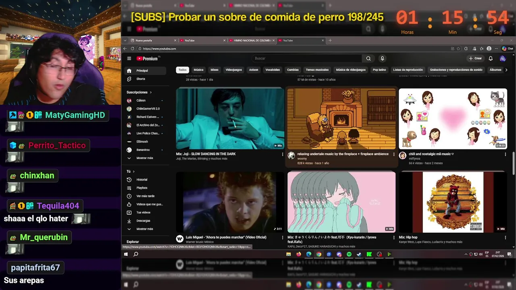Open the browser tab list dropdown chevron
516x290 pixels.
click(125, 40)
